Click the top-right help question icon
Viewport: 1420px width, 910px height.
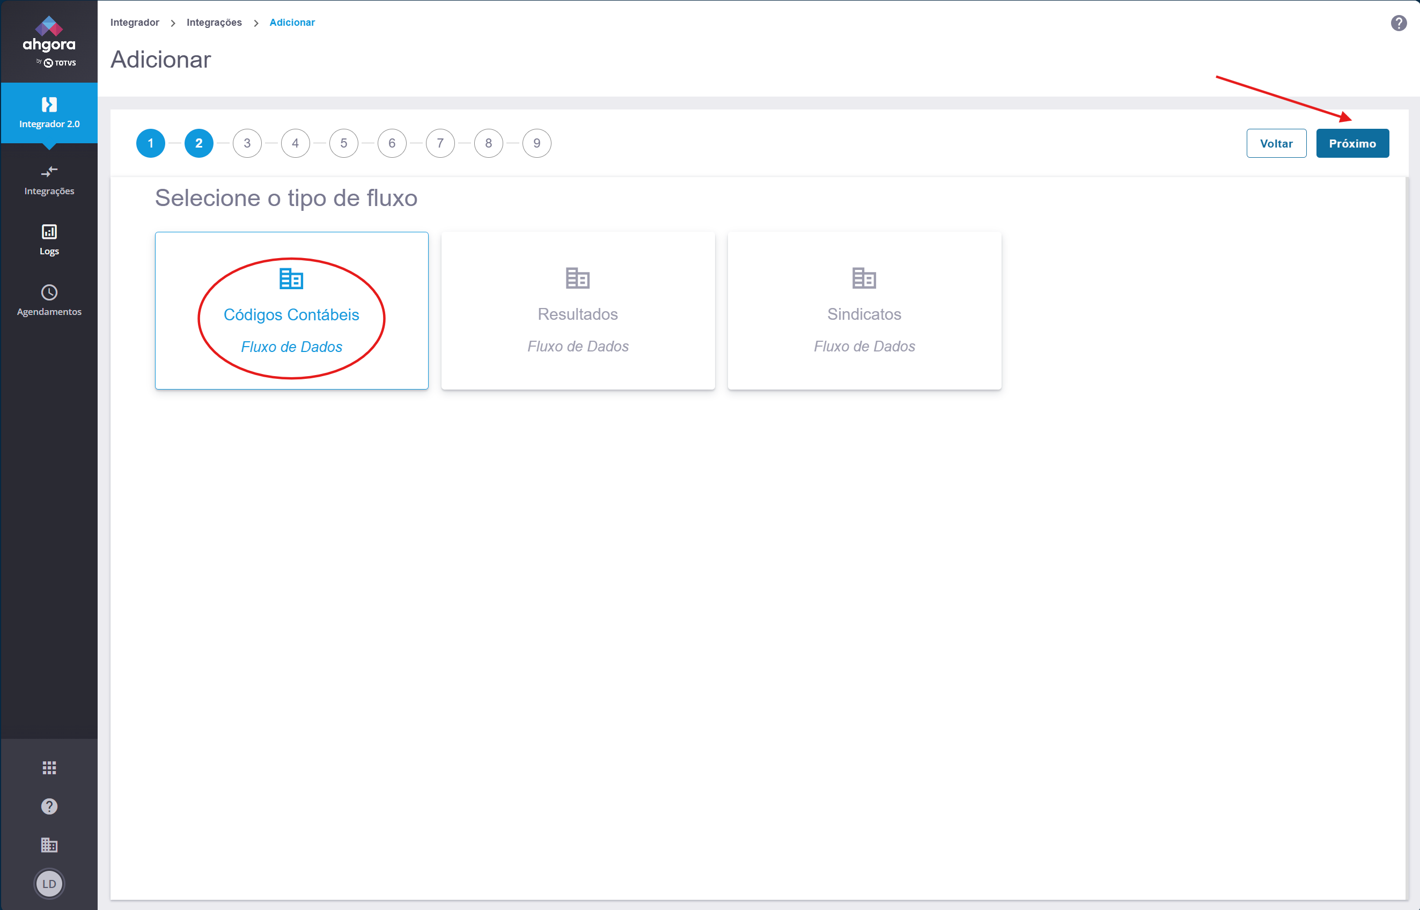pyautogui.click(x=1398, y=23)
